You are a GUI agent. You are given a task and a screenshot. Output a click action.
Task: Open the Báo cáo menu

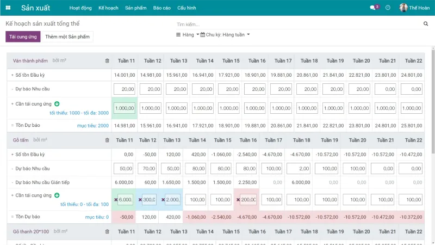161,8
